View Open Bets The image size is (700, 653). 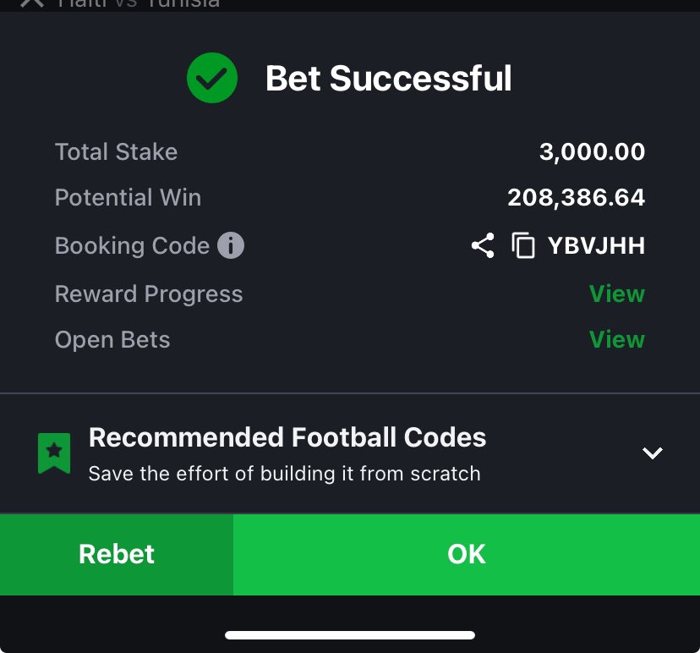pos(616,340)
